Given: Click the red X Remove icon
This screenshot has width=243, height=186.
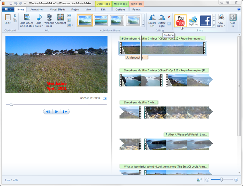Looking at the screenshot, I should [169, 17].
